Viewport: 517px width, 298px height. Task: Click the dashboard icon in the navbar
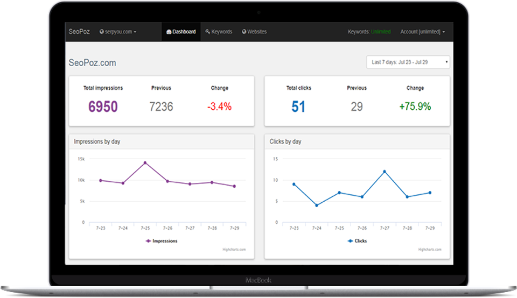(169, 32)
